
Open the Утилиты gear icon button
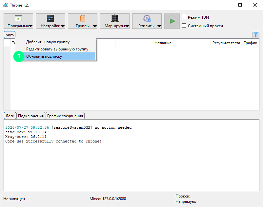147,18
